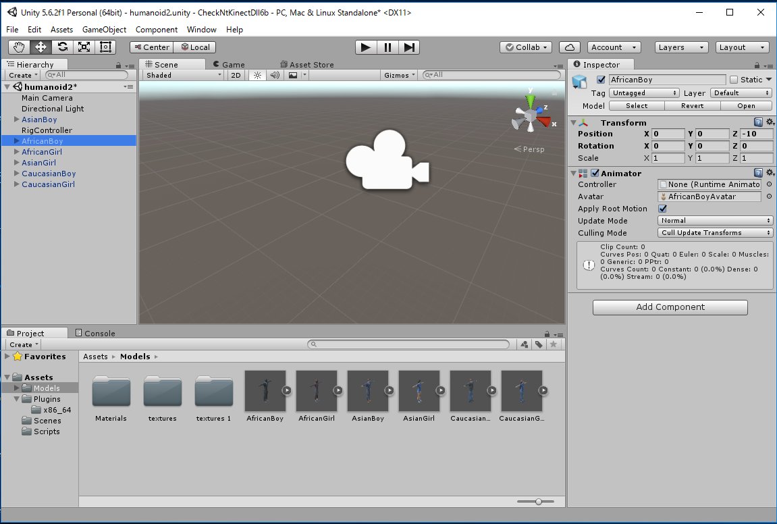Open the Culling Mode dropdown
Image resolution: width=777 pixels, height=524 pixels.
coord(716,233)
